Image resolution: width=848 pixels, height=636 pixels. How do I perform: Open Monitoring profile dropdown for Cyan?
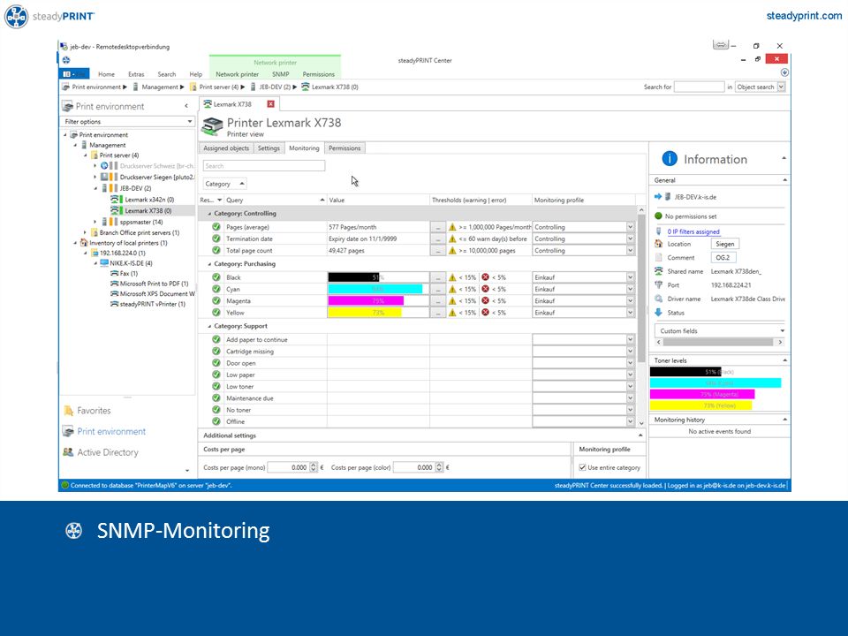tap(630, 290)
